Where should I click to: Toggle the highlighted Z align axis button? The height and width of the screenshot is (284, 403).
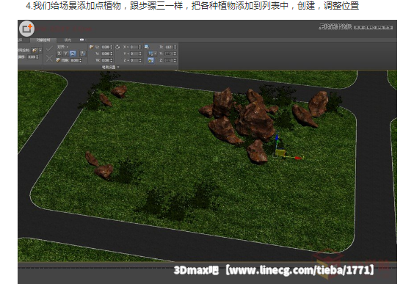click(73, 54)
